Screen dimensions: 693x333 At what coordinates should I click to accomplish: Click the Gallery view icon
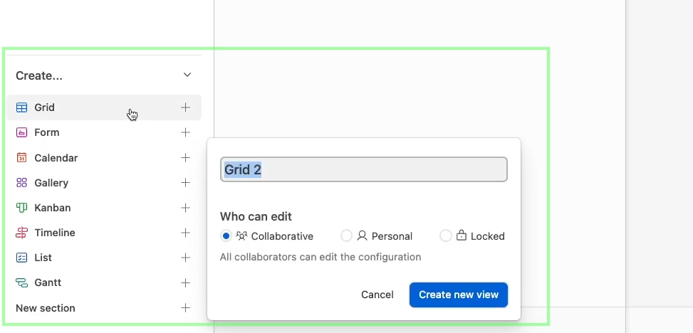coord(21,183)
